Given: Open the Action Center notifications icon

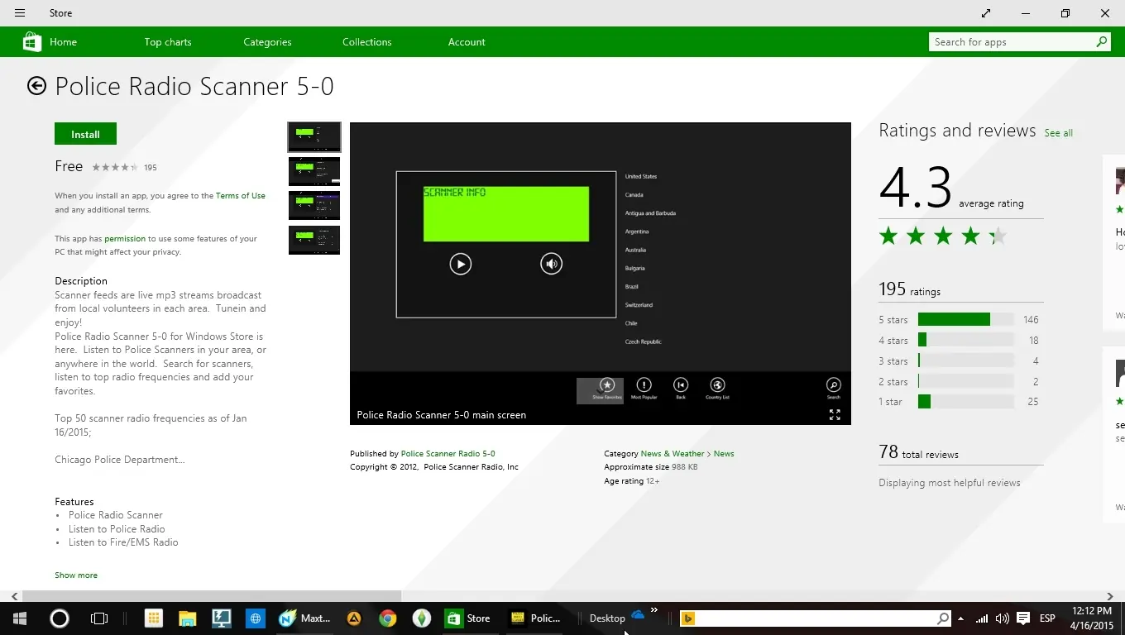Looking at the screenshot, I should (x=1023, y=618).
